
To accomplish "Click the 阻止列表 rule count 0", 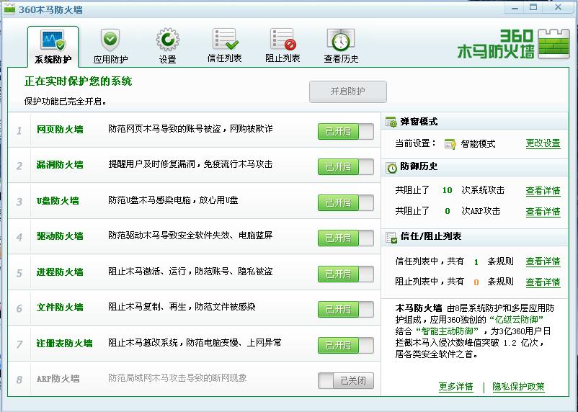I will click(x=476, y=282).
